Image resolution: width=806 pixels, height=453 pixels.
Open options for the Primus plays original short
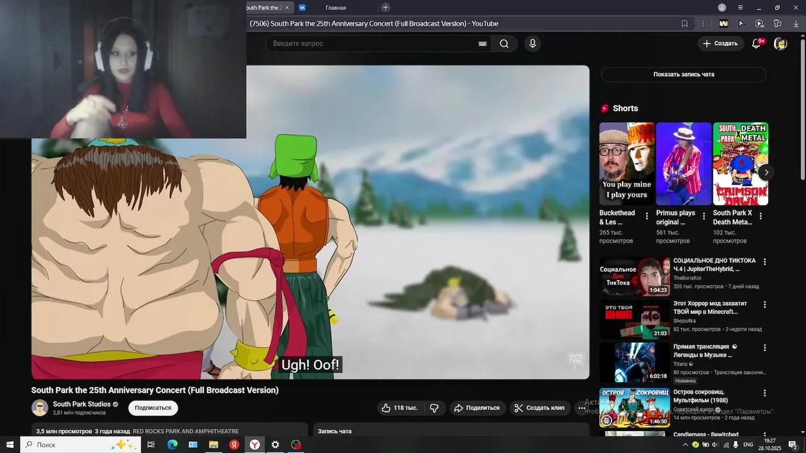[x=703, y=216]
